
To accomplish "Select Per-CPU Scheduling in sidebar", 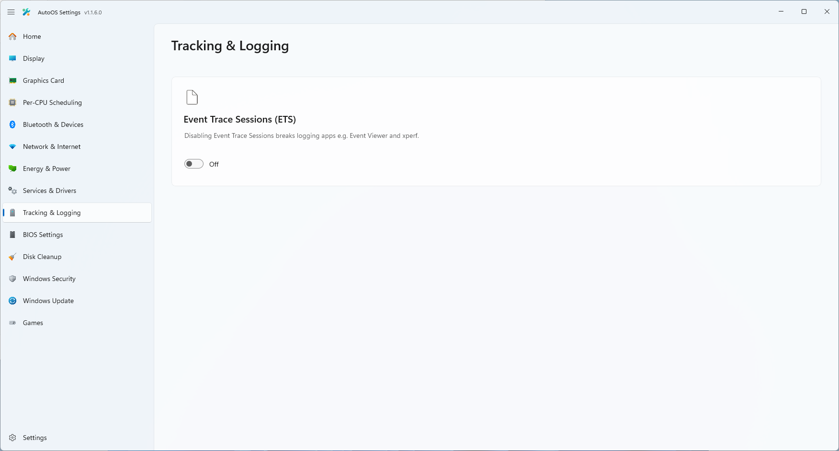I will (x=77, y=102).
